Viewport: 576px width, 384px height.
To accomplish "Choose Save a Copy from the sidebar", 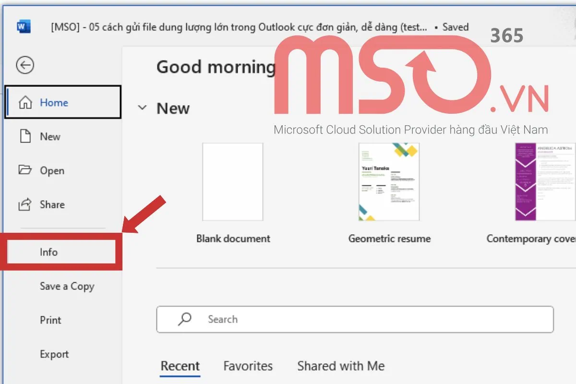I will pyautogui.click(x=66, y=286).
